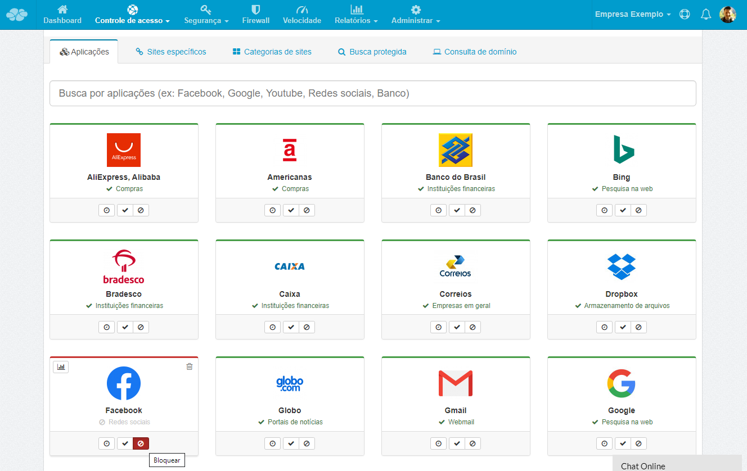The image size is (747, 471).
Task: Block the Bing application
Action: pyautogui.click(x=639, y=210)
